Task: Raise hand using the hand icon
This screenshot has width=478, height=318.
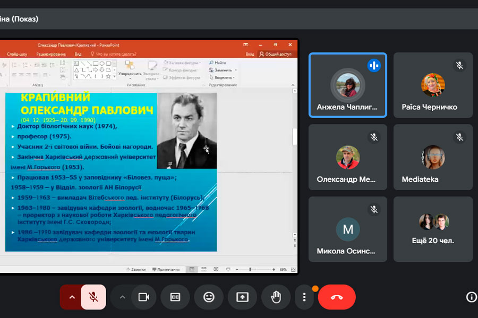Action: [276, 297]
